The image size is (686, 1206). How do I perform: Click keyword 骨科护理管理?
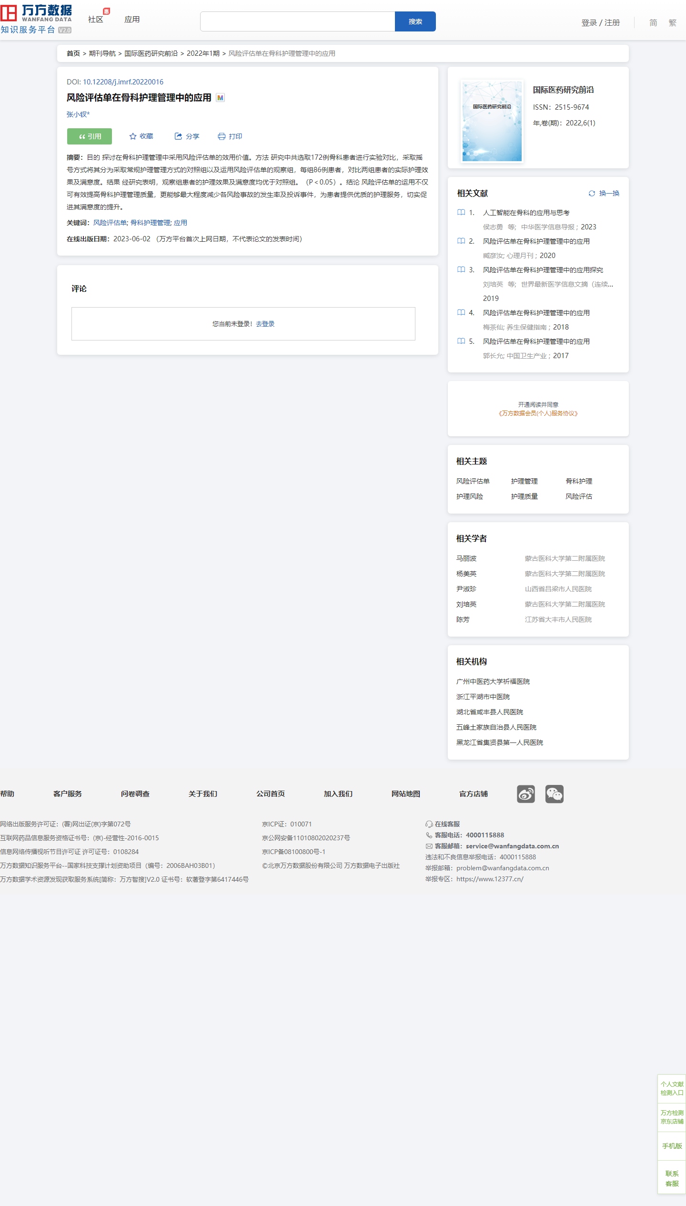[151, 223]
